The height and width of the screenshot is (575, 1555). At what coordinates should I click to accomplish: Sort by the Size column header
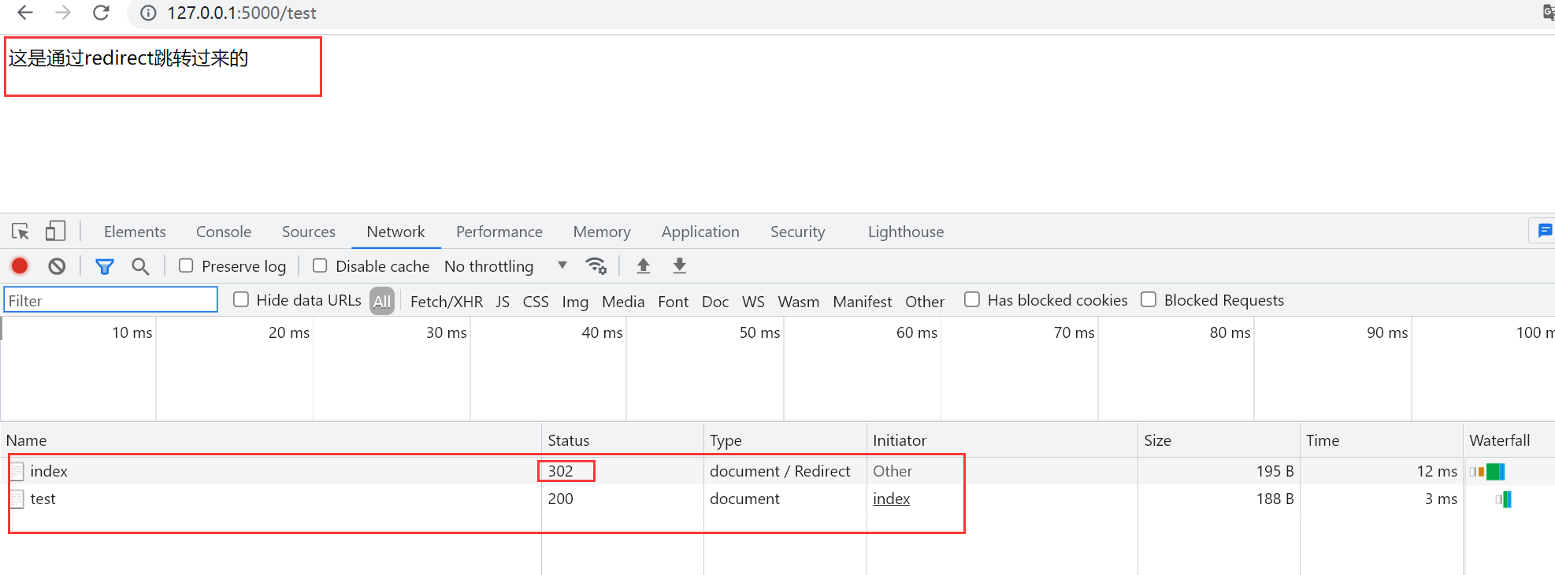tap(1219, 440)
